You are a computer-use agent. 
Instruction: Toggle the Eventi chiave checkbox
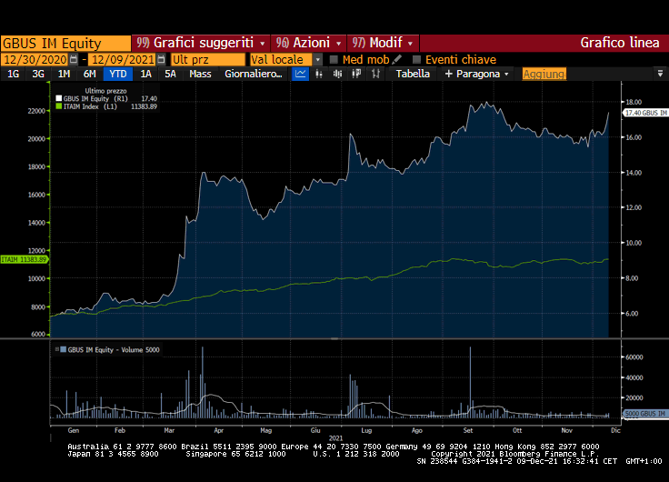pyautogui.click(x=417, y=59)
